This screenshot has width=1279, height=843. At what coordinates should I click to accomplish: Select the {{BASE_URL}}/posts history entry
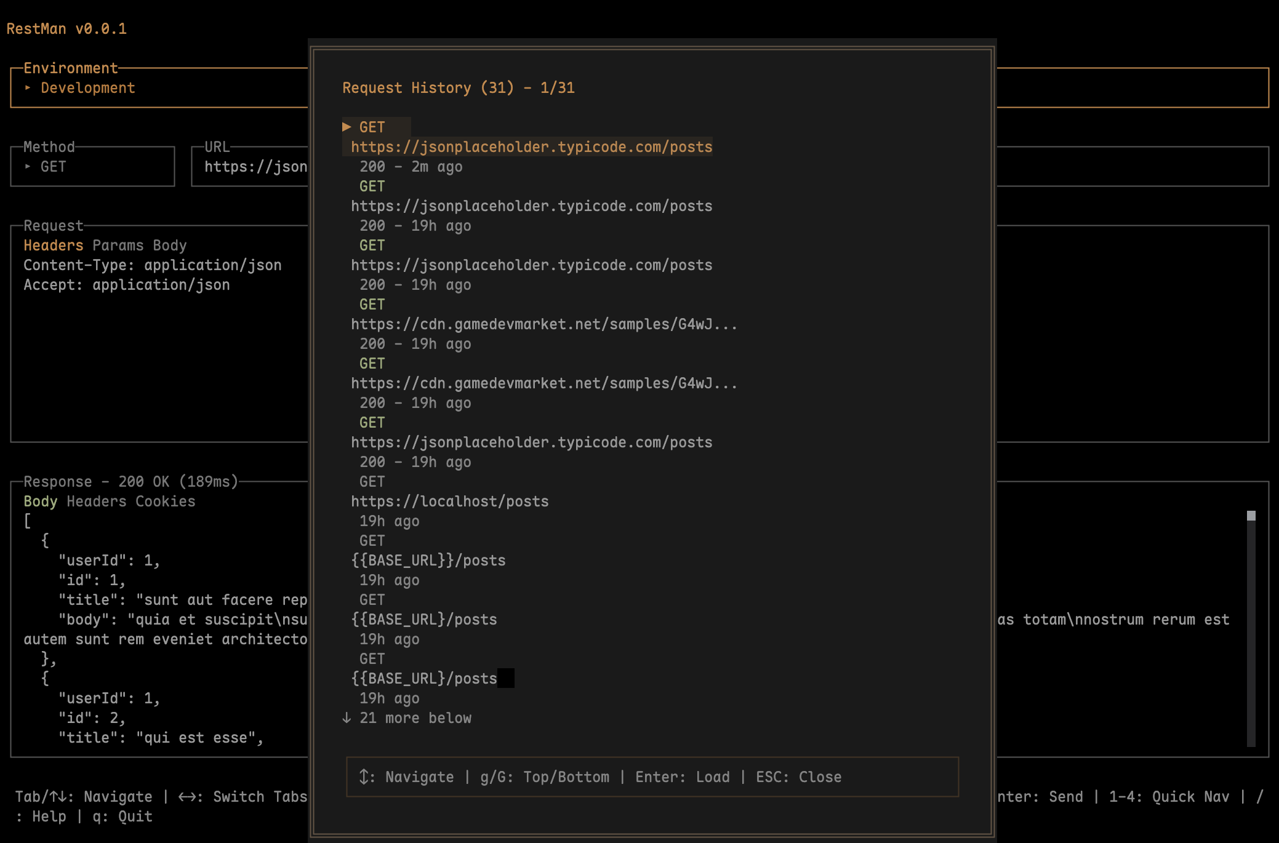click(428, 561)
